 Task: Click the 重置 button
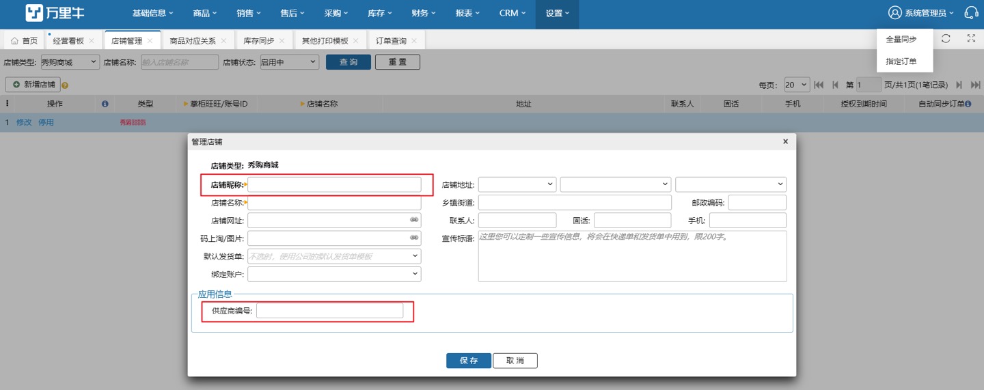(x=398, y=62)
